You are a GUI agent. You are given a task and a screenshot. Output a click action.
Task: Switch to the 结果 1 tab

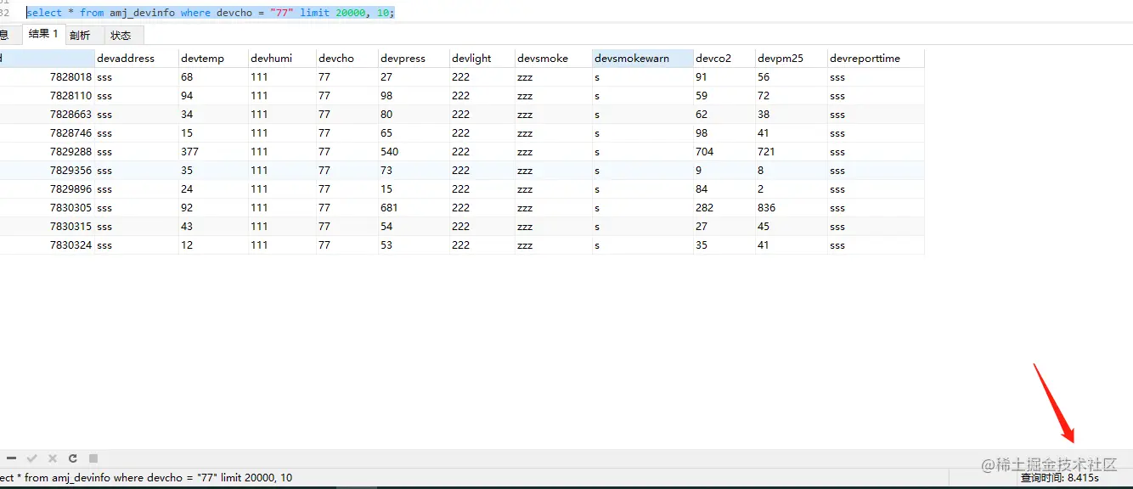pyautogui.click(x=43, y=34)
